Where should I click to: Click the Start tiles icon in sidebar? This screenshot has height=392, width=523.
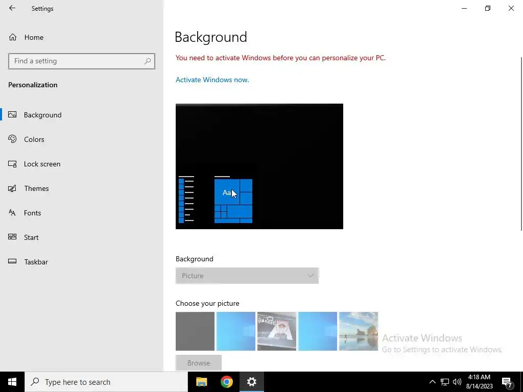pos(12,237)
